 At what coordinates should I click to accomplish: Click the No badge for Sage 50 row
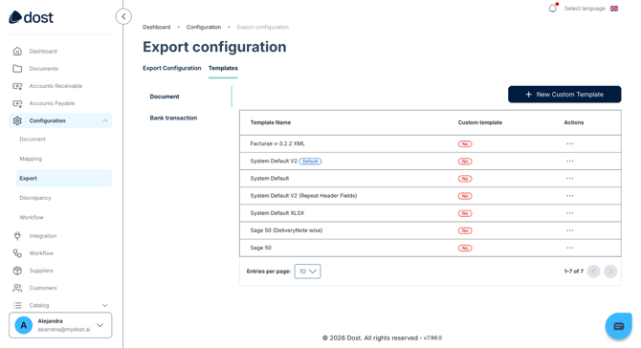pos(465,248)
